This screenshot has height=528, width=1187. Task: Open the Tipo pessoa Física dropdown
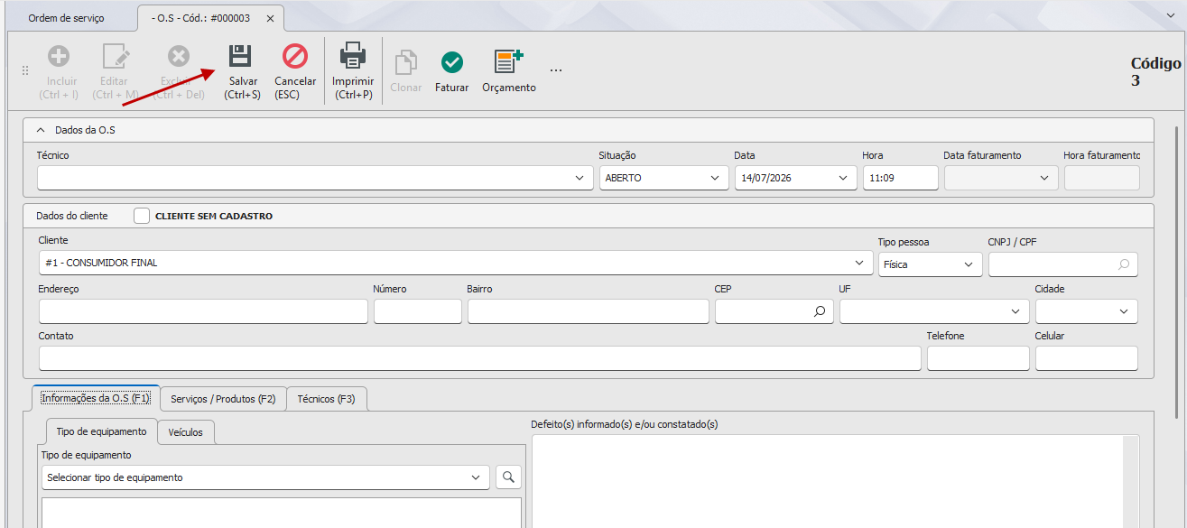(x=931, y=264)
